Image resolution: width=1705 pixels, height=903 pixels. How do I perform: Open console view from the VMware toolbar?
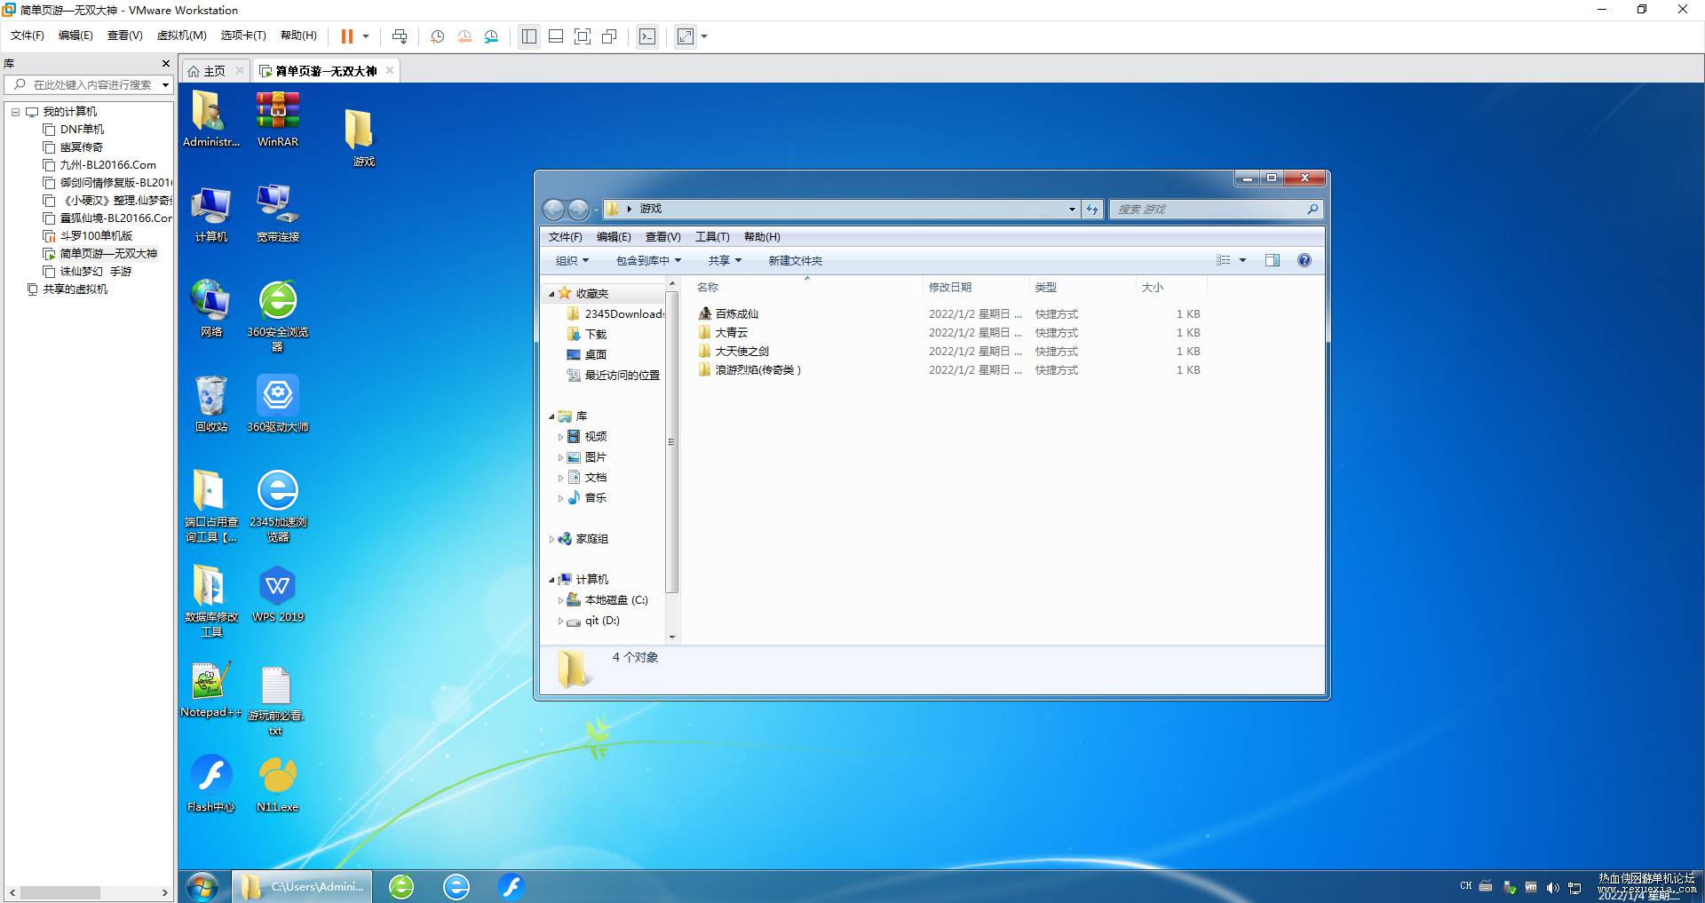(x=648, y=36)
